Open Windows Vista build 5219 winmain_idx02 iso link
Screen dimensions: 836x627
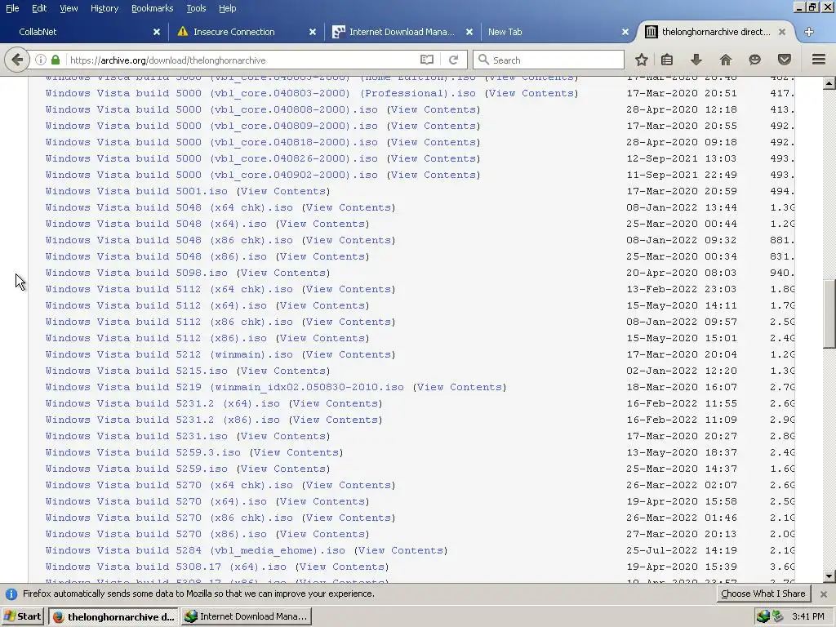click(225, 387)
